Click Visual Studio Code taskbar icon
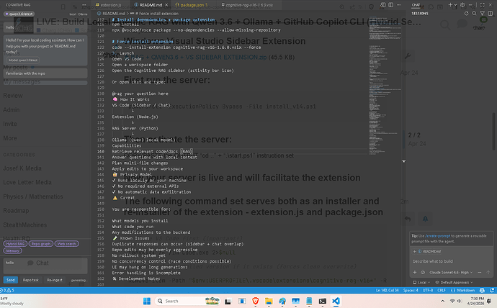 [x=336, y=301]
